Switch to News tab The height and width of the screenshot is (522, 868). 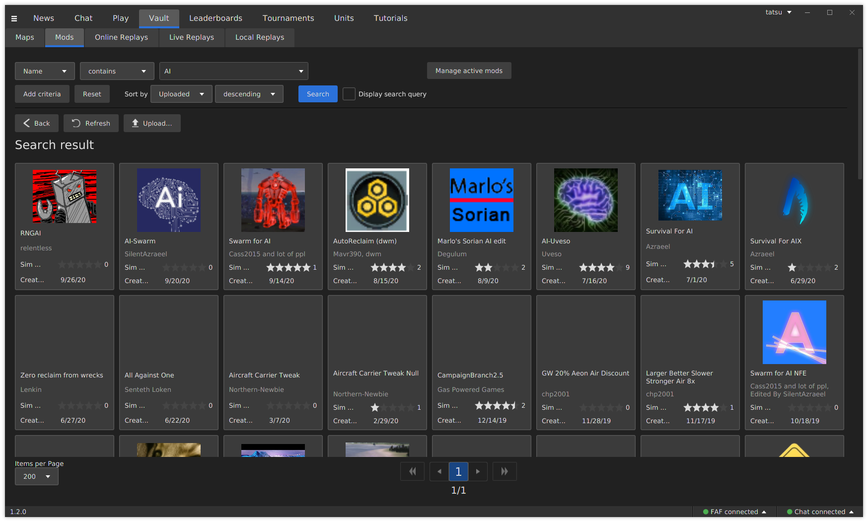pos(44,18)
